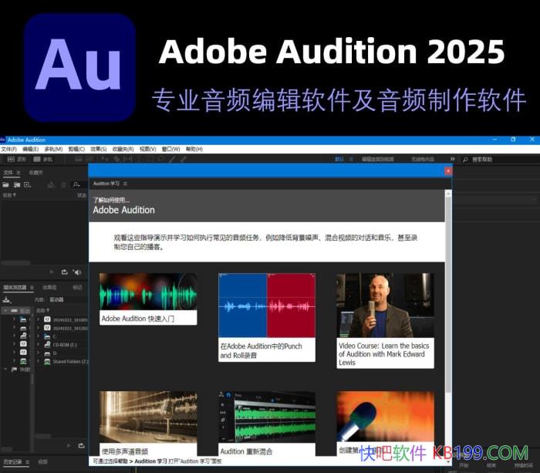The image size is (540, 473).
Task: Open the 文件(F) menu
Action: click(x=8, y=149)
